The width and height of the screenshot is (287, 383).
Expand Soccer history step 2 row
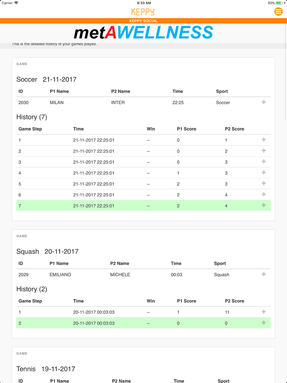click(x=264, y=151)
